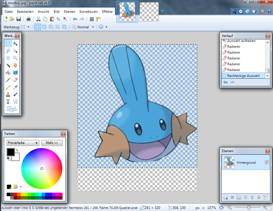The height and width of the screenshot is (211, 273).
Task: Click the New file icon
Action: click(x=6, y=19)
